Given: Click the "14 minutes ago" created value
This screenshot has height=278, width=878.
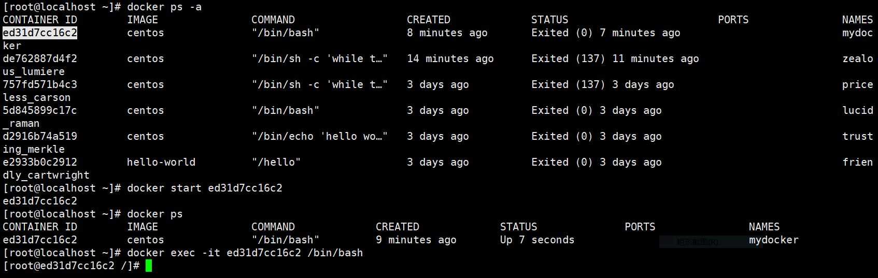Looking at the screenshot, I should (x=450, y=58).
